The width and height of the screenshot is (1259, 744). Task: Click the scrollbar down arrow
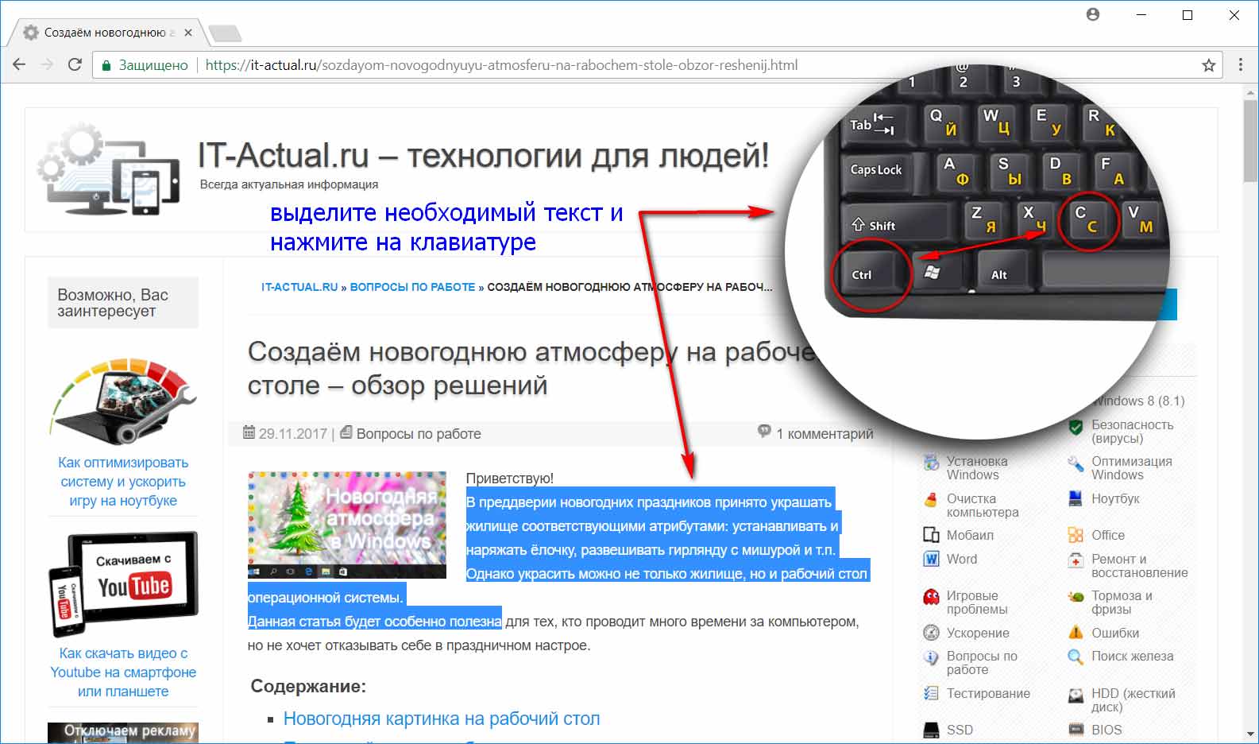click(x=1250, y=734)
